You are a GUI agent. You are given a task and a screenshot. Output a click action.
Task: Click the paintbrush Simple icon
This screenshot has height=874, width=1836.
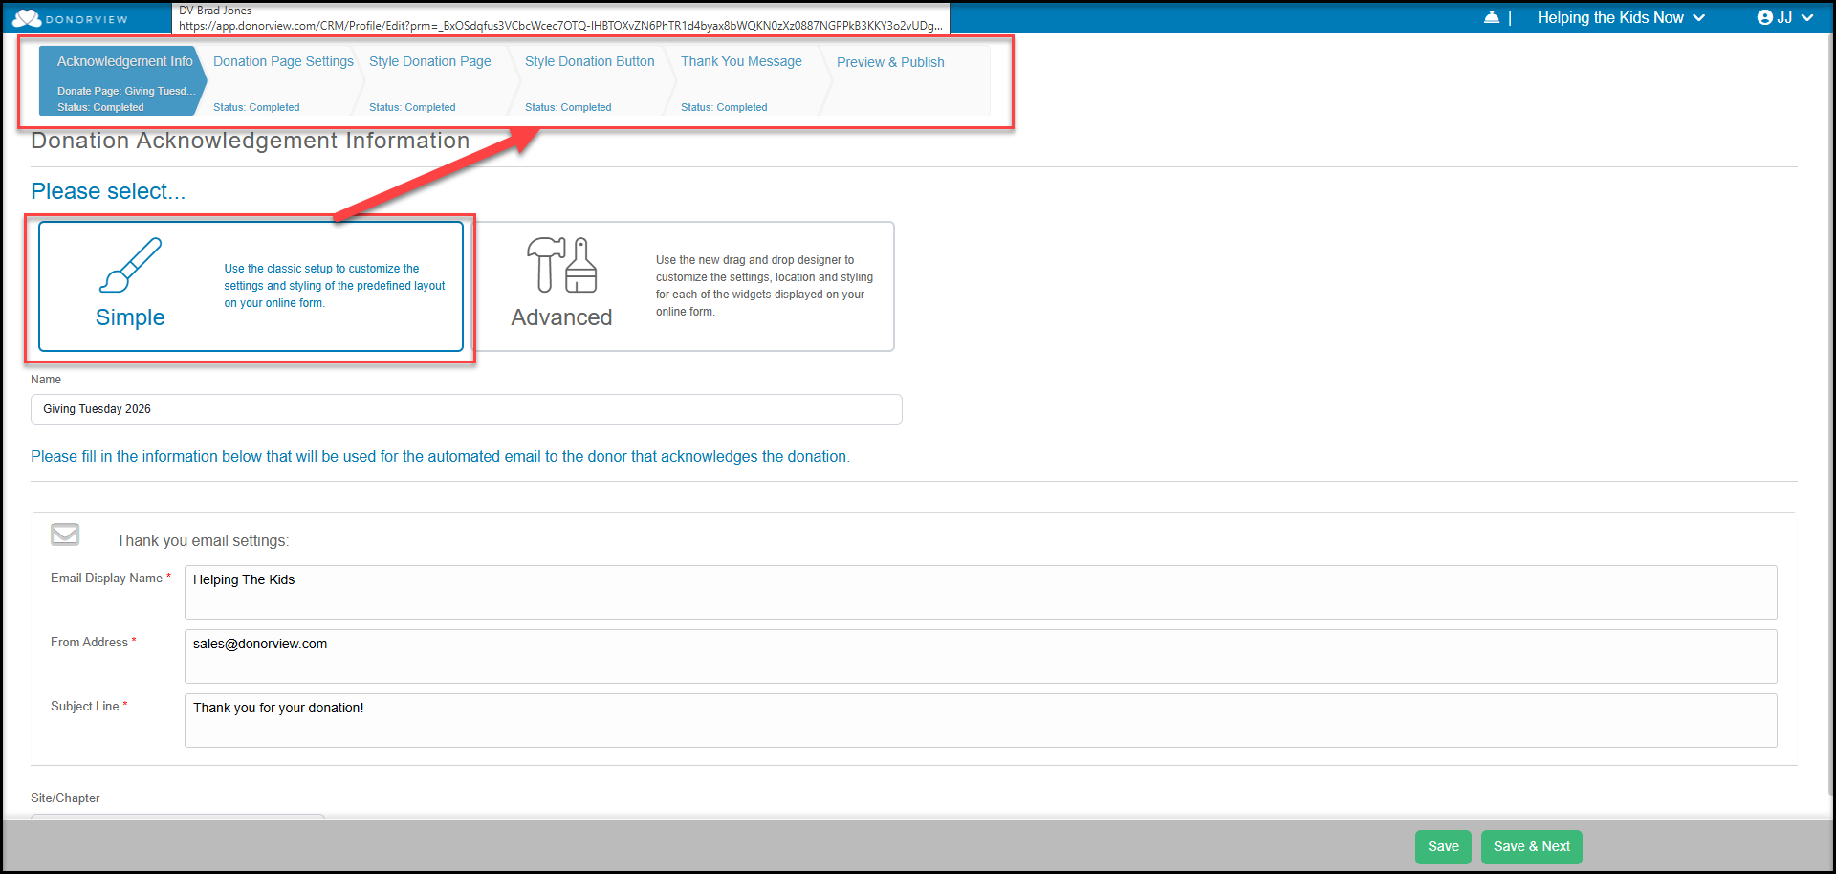coord(130,265)
